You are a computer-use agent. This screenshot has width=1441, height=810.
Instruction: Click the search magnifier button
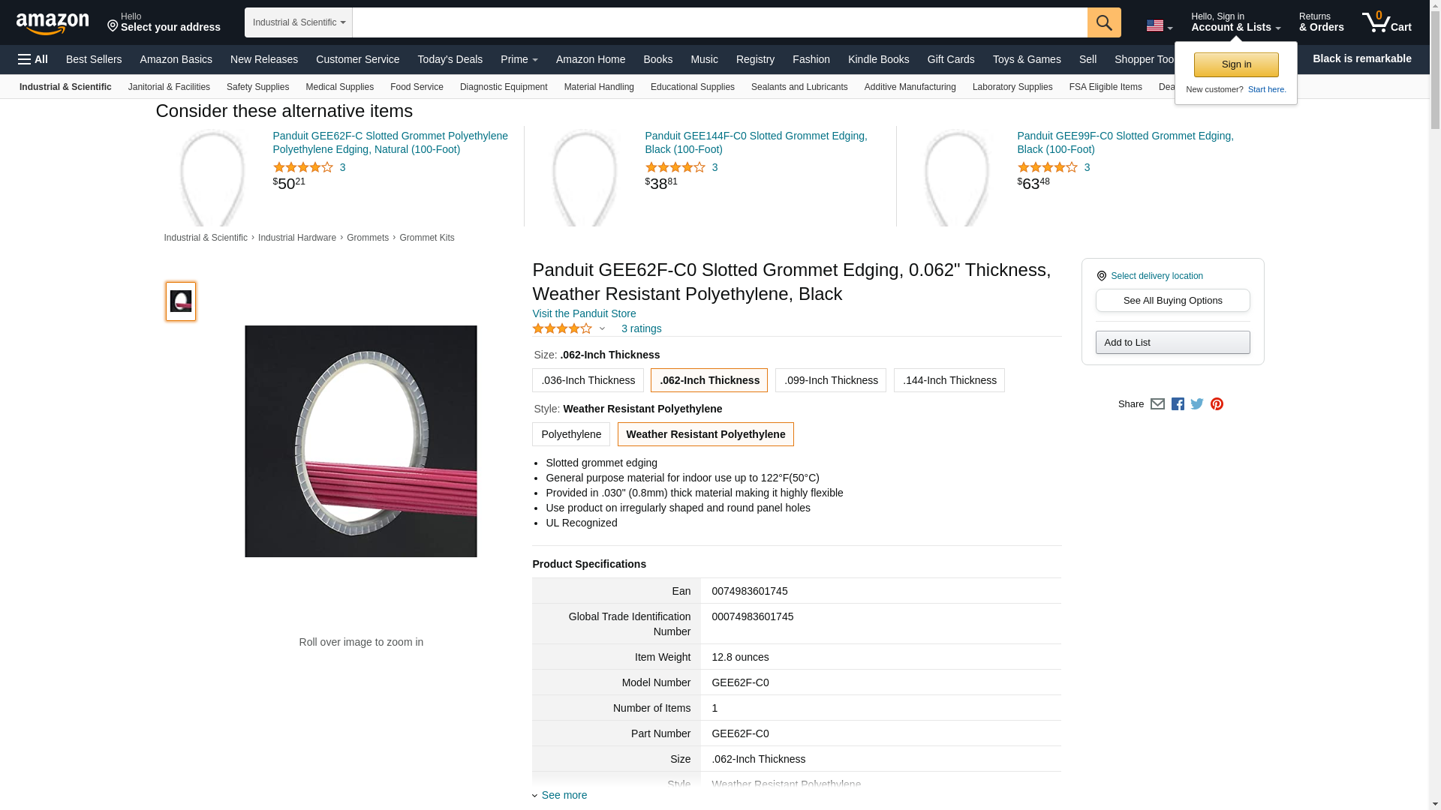pyautogui.click(x=1103, y=22)
